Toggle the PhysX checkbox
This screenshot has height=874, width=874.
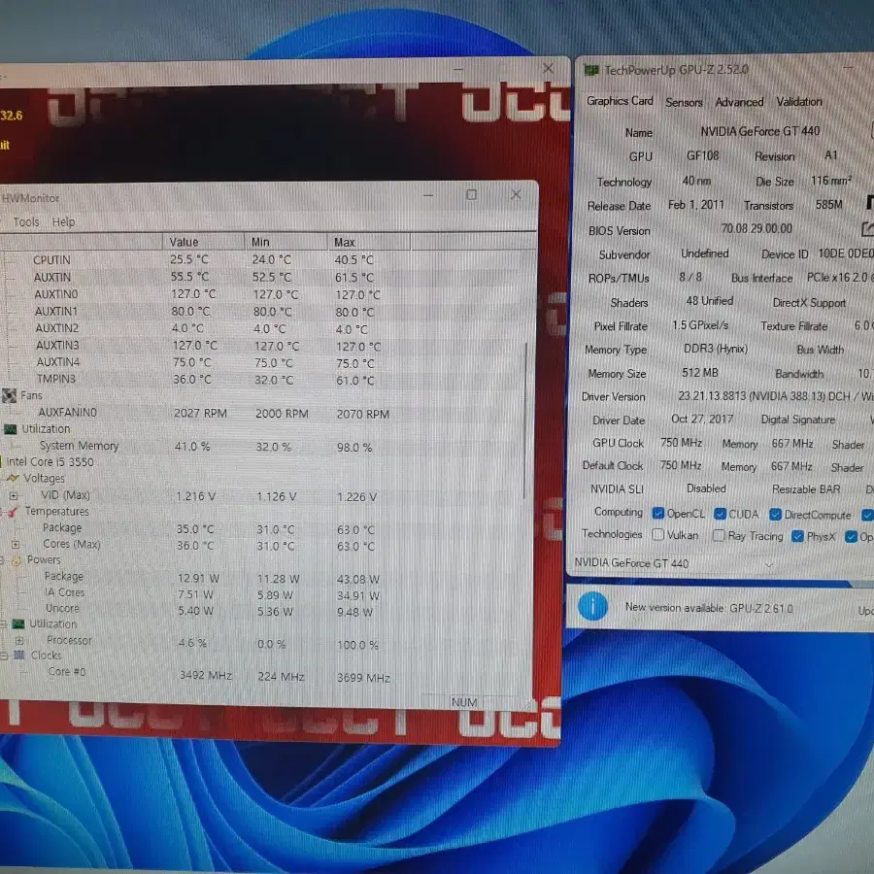click(797, 536)
